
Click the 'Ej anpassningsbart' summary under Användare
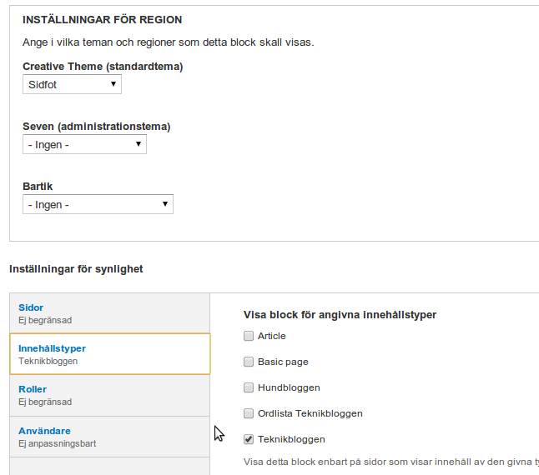[57, 443]
